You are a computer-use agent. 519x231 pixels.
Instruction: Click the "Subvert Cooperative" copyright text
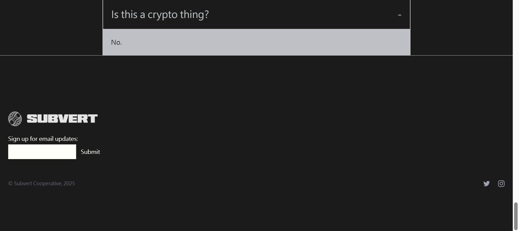tap(38, 183)
